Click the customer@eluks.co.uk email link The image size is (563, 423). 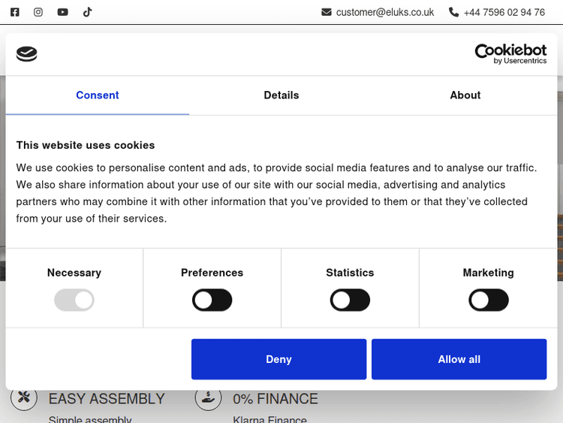click(385, 12)
